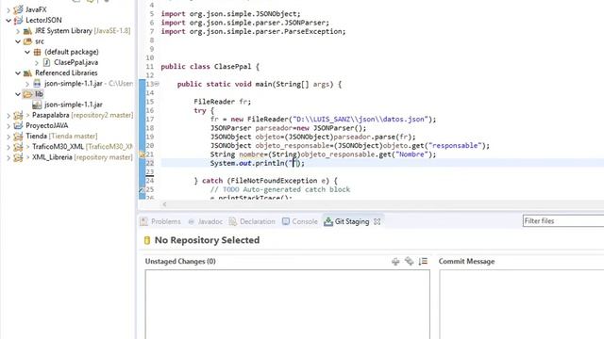Click the 'FileReader fr;' declaration on line 15
The width and height of the screenshot is (604, 339).
[x=223, y=102]
